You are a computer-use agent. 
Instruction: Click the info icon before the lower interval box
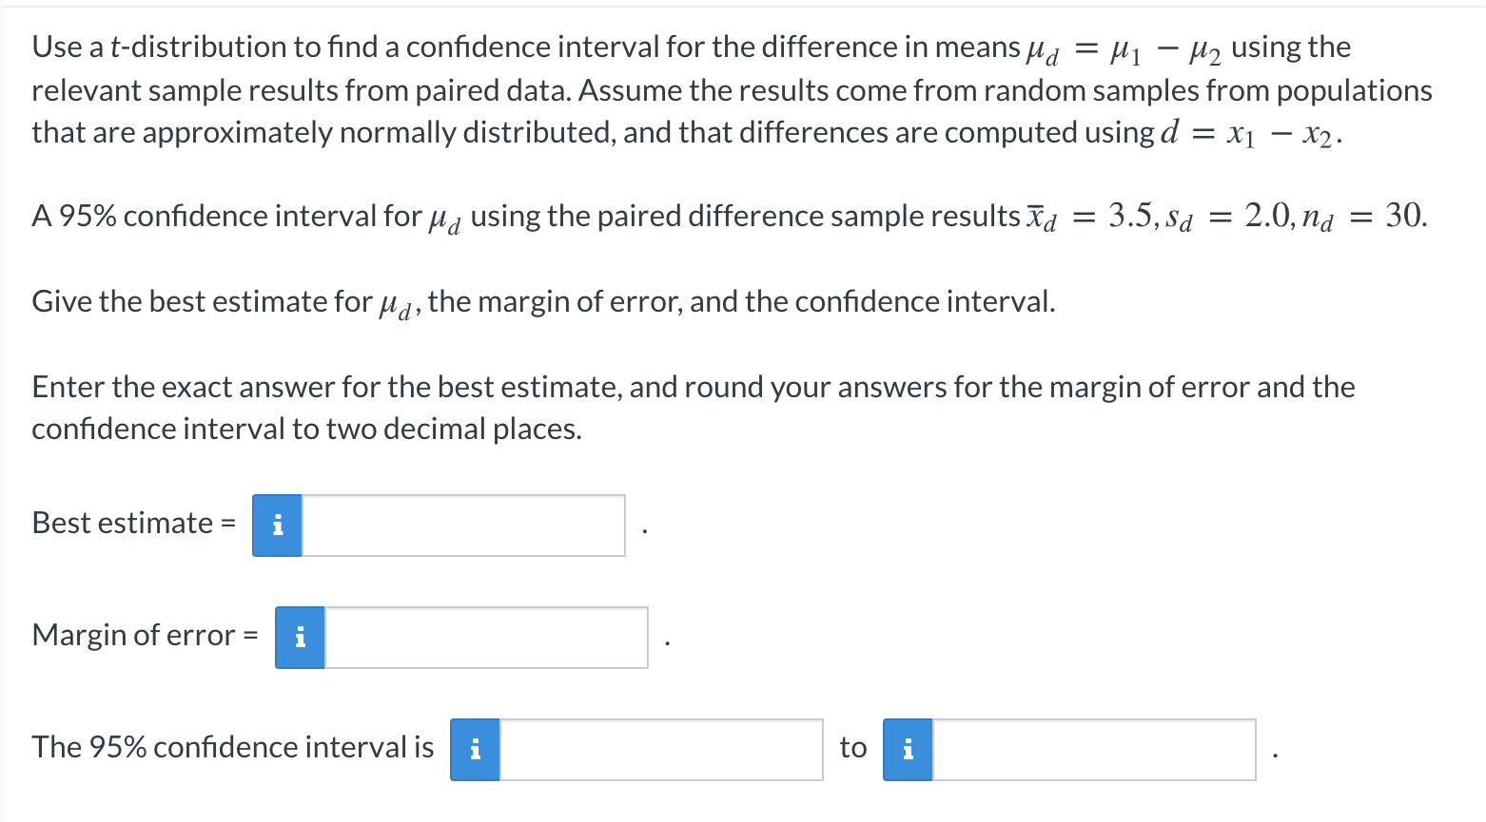[x=474, y=749]
